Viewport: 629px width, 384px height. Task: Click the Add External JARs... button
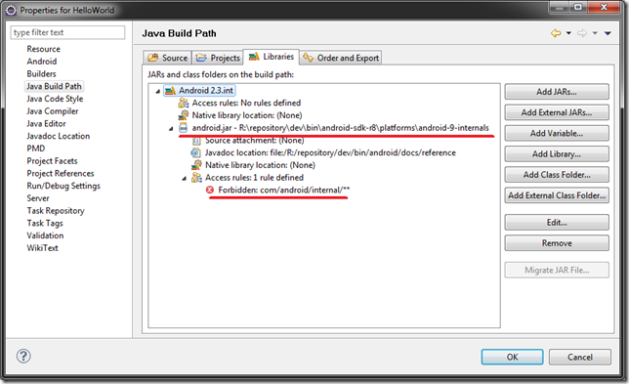[557, 112]
